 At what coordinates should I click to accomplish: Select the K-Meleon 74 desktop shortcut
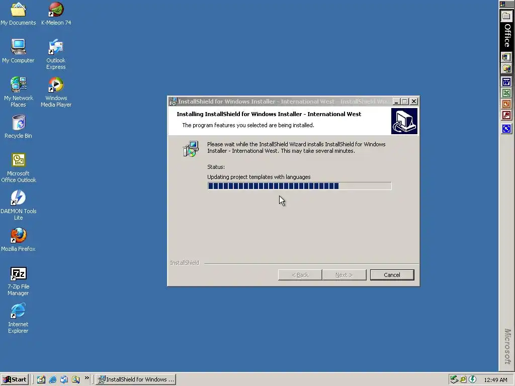coord(56,14)
